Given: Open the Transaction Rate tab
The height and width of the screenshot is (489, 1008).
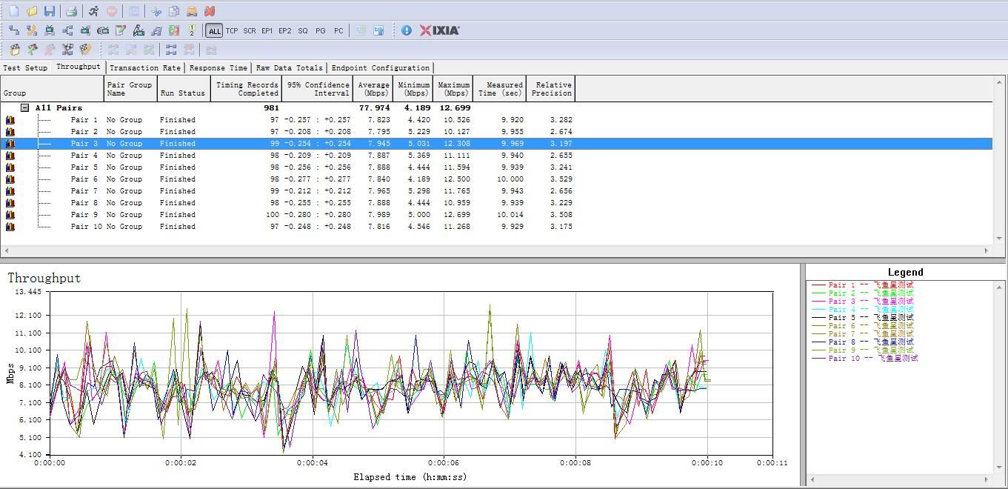Looking at the screenshot, I should [x=145, y=67].
